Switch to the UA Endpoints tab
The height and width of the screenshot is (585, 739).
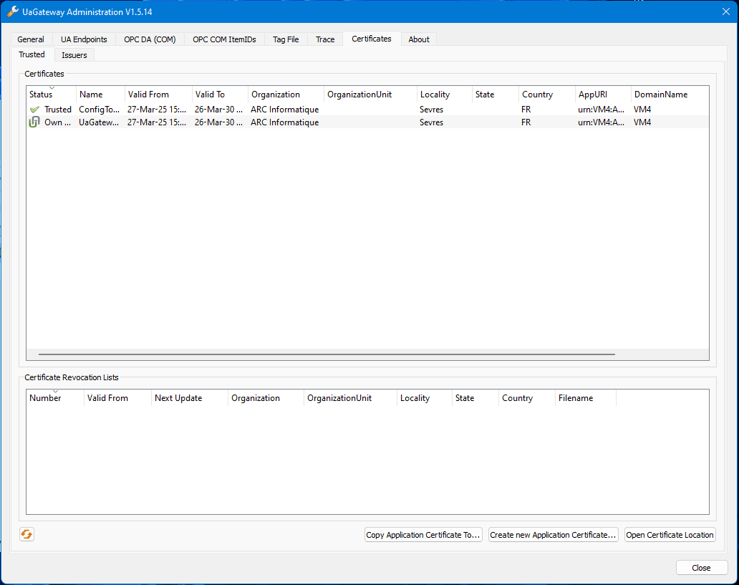(84, 39)
